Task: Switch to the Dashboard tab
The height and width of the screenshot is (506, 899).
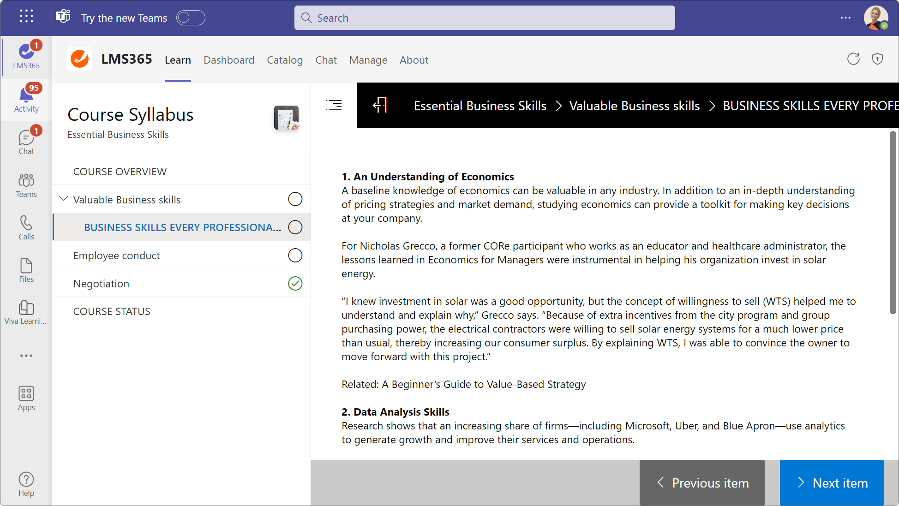Action: [229, 60]
